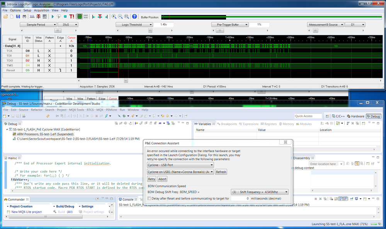Open the Sample Period dropdown
Screen dimensions: 386x229
click(x=38, y=25)
